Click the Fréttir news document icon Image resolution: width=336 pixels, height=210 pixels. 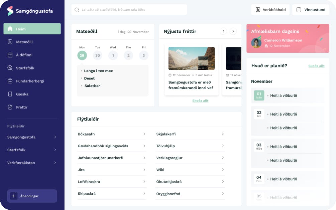pyautogui.click(x=10, y=107)
